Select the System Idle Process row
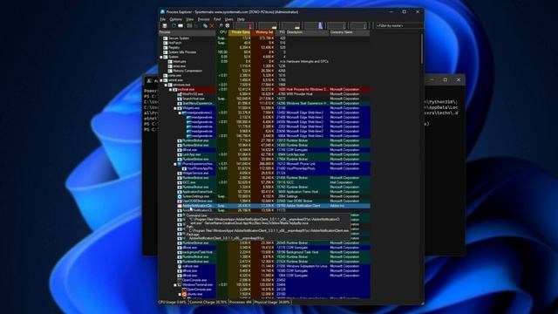Viewport: 558px width, 314px height. coord(264,52)
